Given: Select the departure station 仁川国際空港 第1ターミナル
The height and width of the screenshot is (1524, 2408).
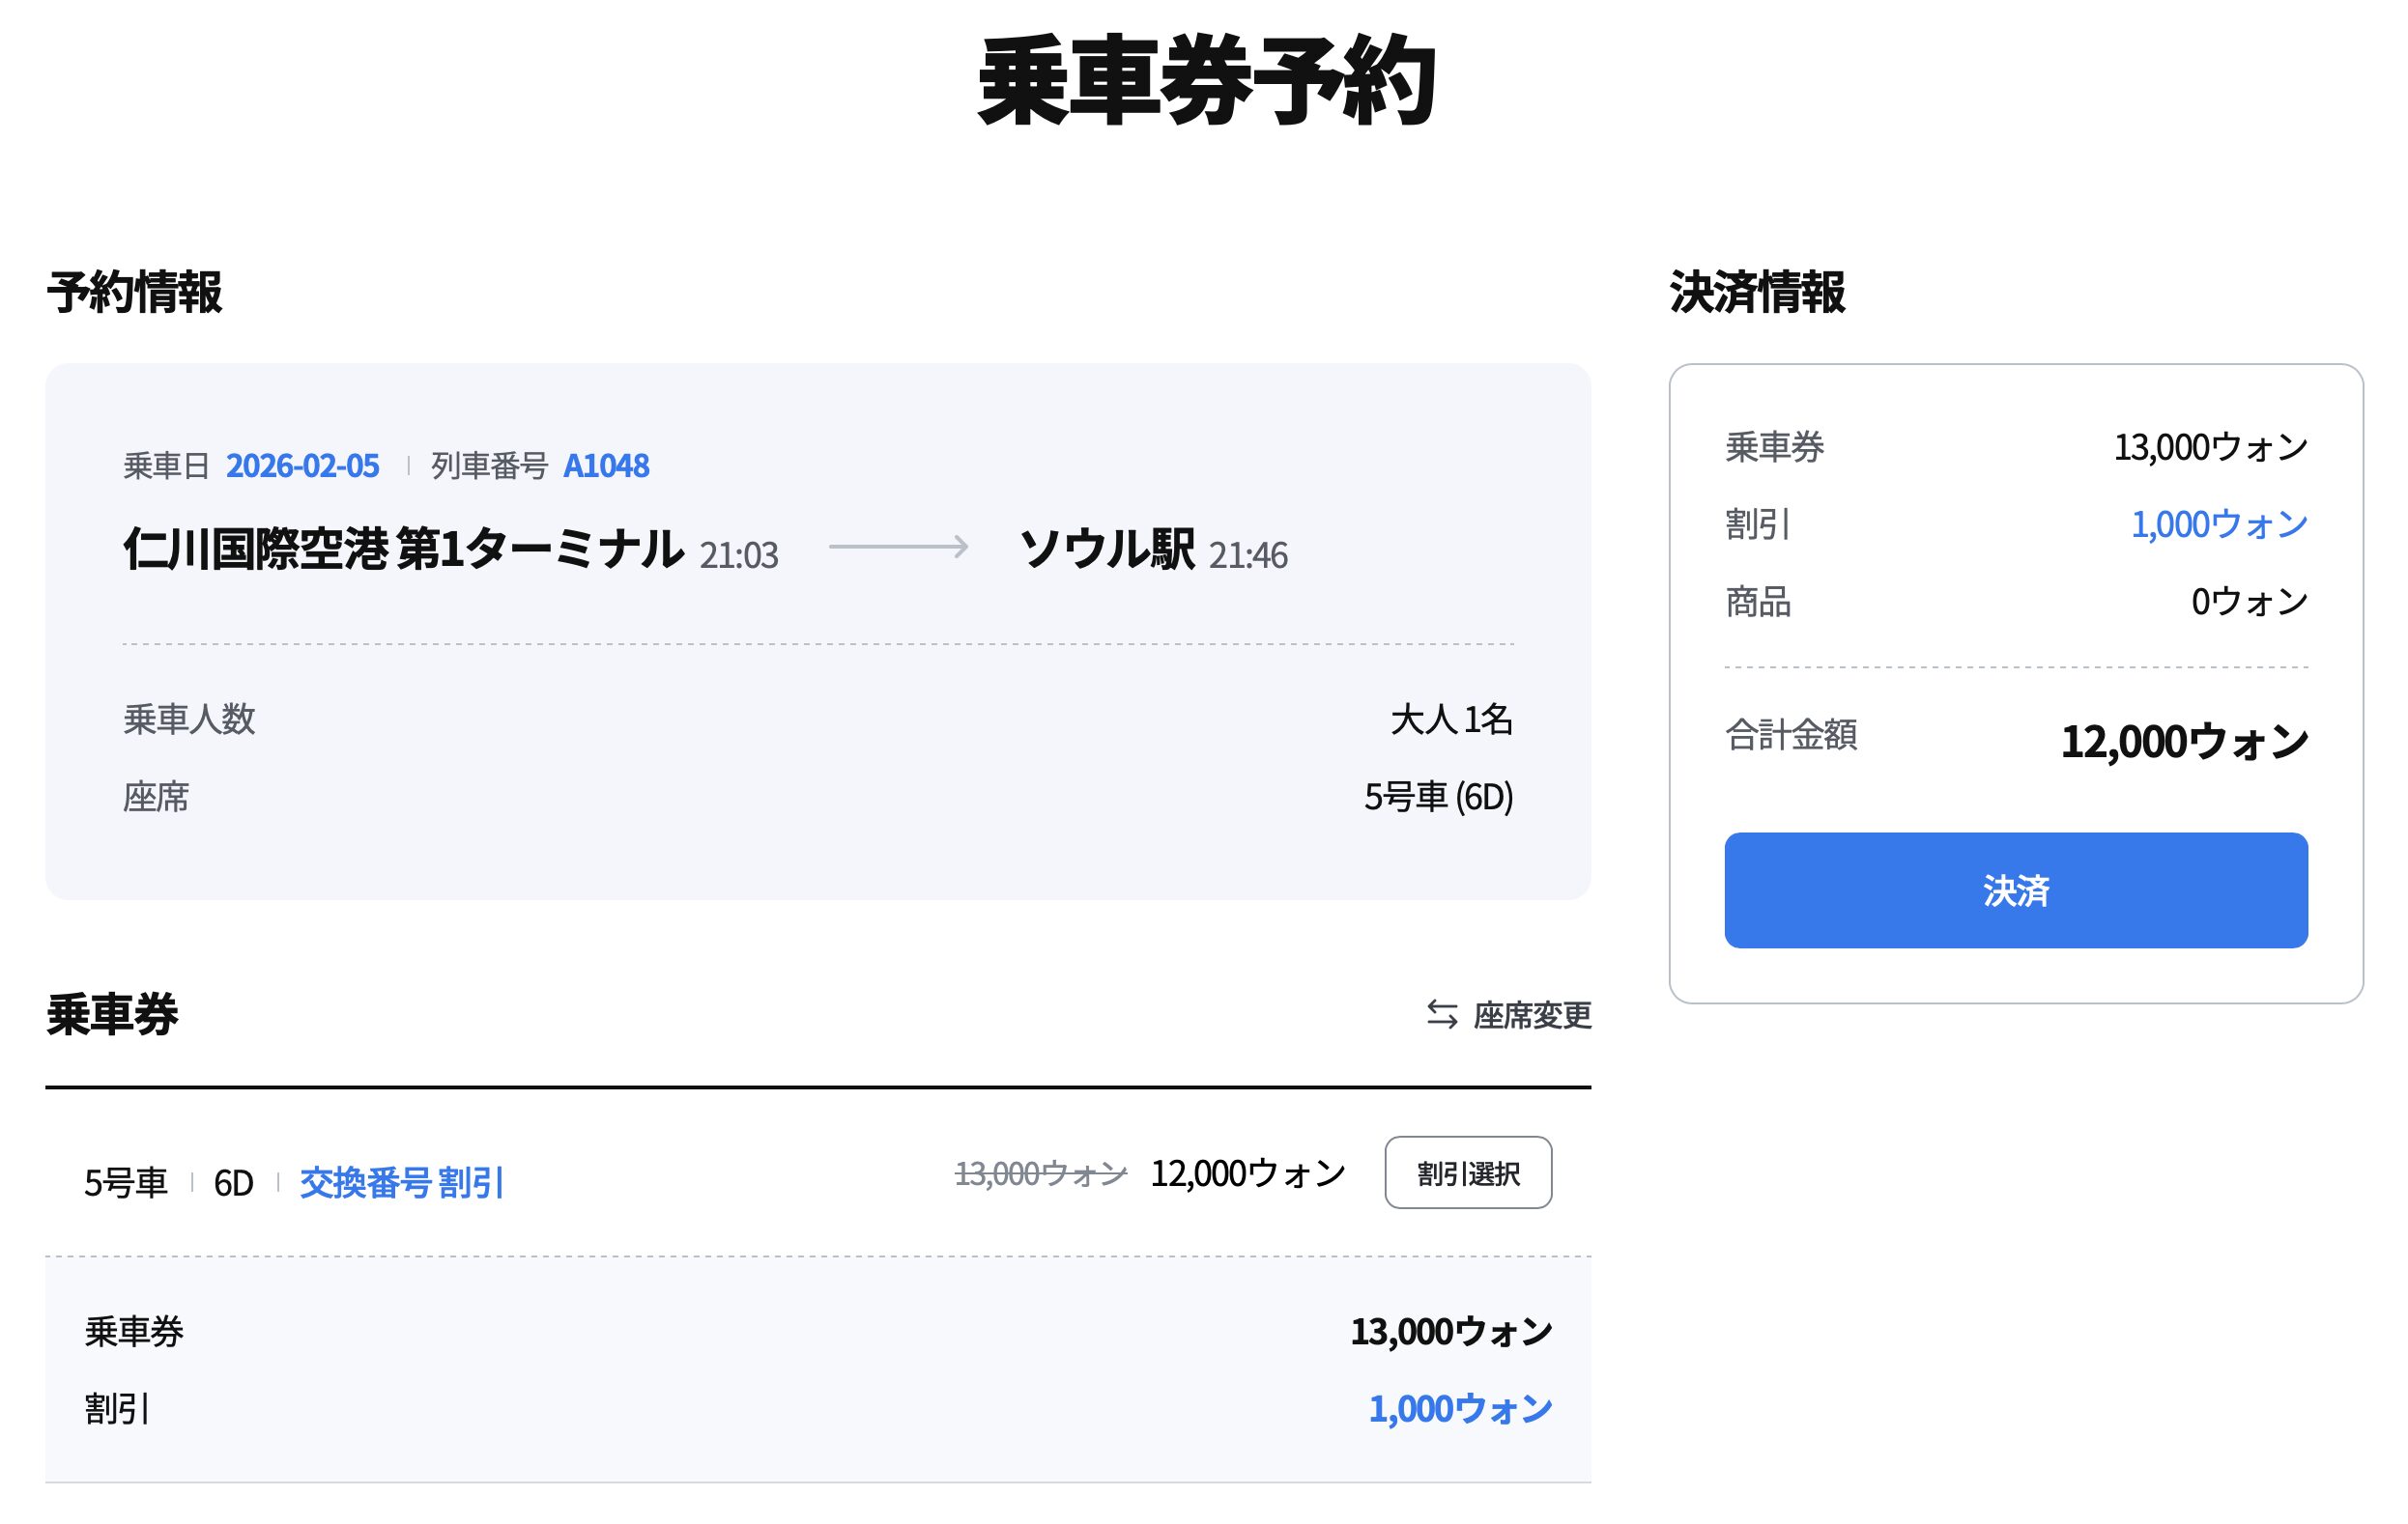Looking at the screenshot, I should coord(403,550).
